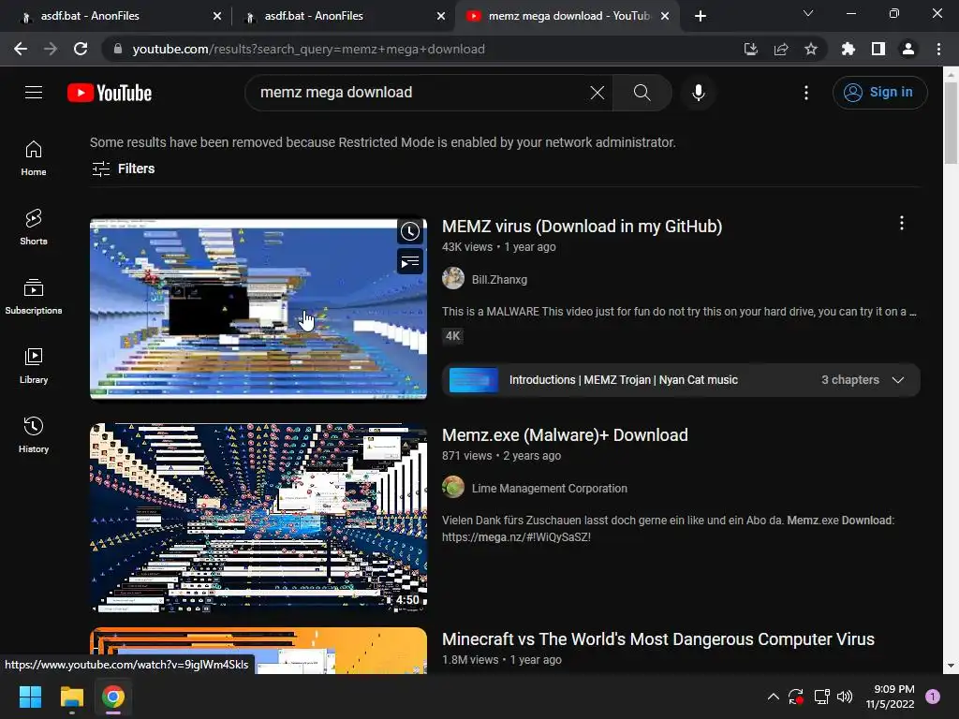Open options menu for MEMZ virus video

[902, 223]
